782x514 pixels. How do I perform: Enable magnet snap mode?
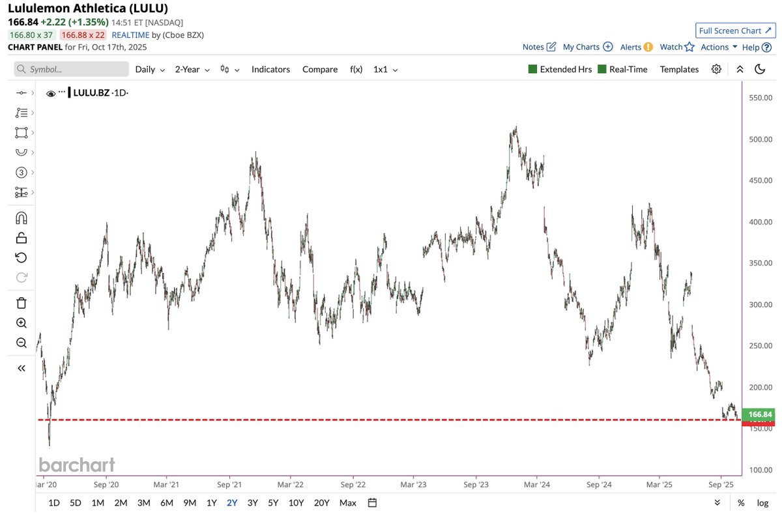(21, 218)
